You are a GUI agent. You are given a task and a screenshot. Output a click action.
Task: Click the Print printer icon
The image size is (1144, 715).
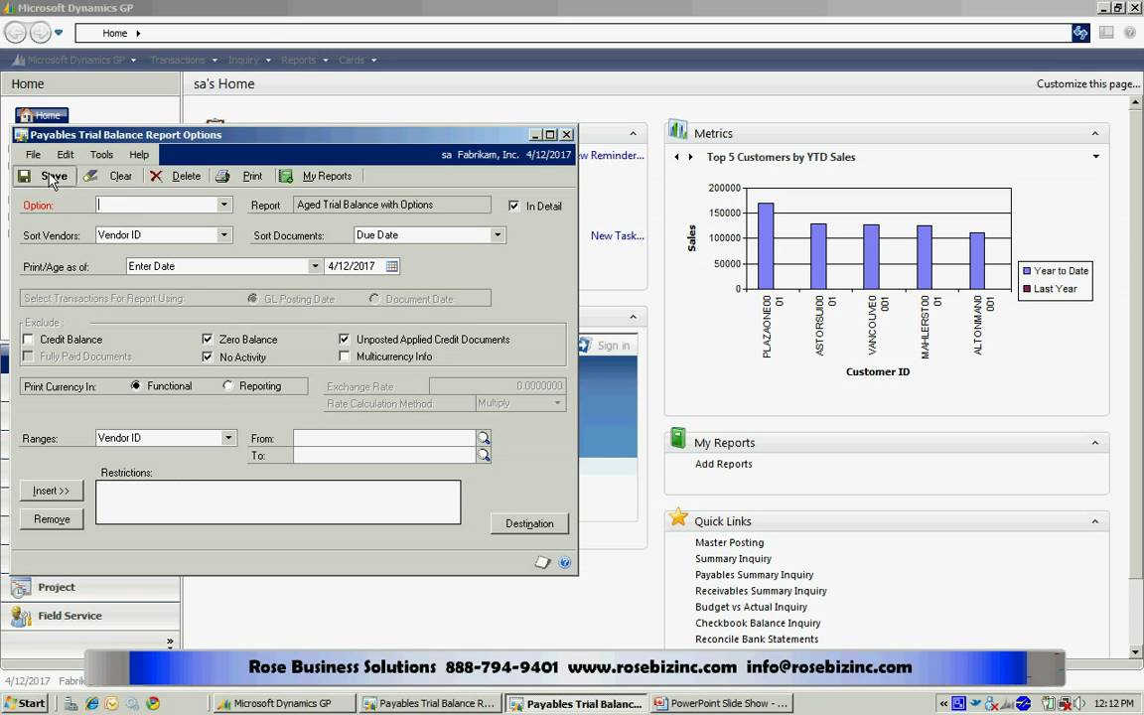(x=222, y=176)
